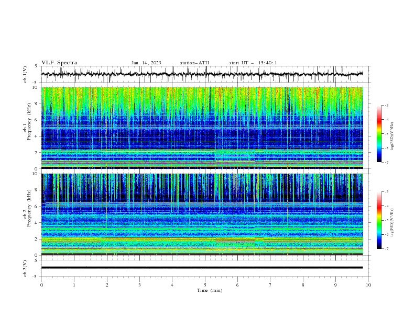Click the time axis tick label "0"

click(41, 285)
